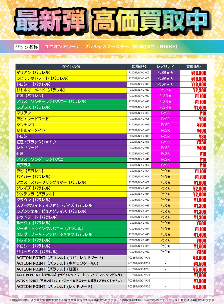
Task: Click the PcSR rarity in the 紅蓮:ブラックシャドウ row
Action: point(165,142)
